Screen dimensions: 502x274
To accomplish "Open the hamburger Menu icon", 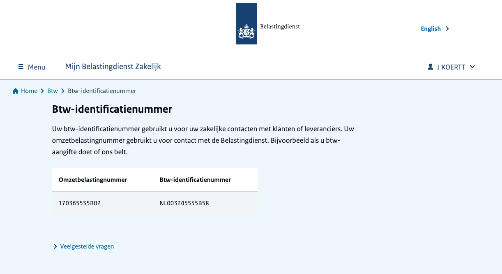I will pos(21,67).
